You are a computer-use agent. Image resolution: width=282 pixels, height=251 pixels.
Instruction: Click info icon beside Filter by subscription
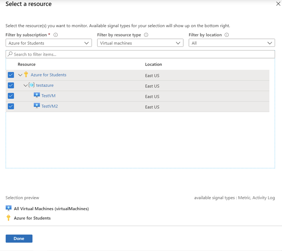pos(55,35)
